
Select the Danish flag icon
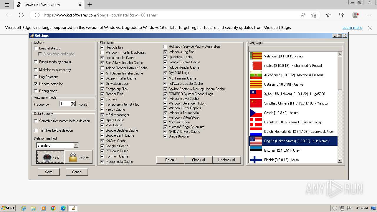pyautogui.click(x=256, y=122)
